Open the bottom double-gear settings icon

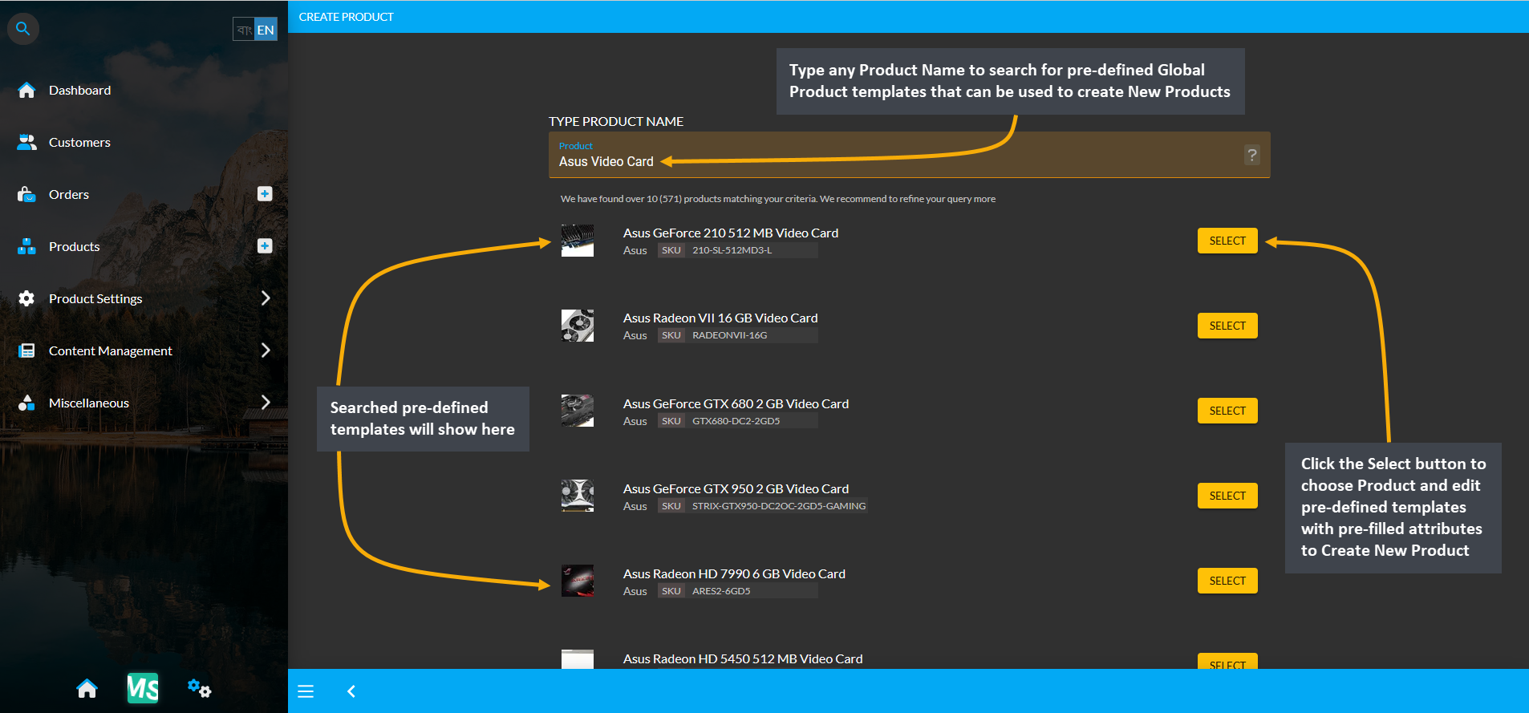tap(199, 688)
